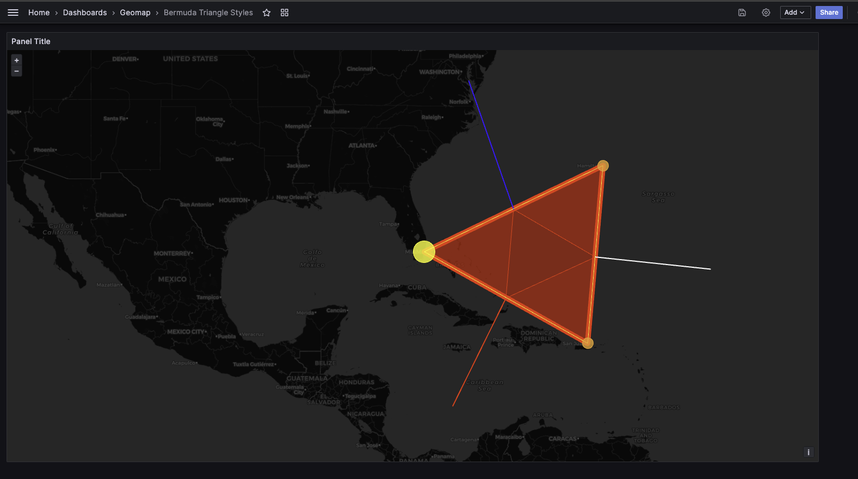Go to Home breadcrumb
Image resolution: width=858 pixels, height=479 pixels.
click(x=39, y=13)
